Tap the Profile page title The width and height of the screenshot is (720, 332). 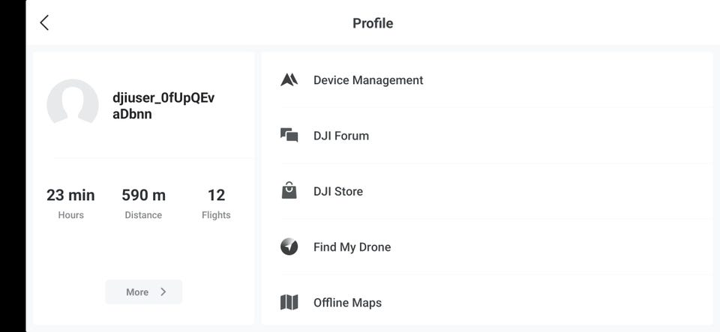pyautogui.click(x=373, y=23)
